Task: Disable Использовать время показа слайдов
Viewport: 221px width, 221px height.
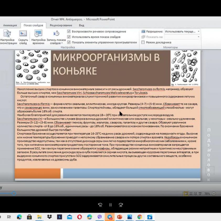Action: pos(69,37)
